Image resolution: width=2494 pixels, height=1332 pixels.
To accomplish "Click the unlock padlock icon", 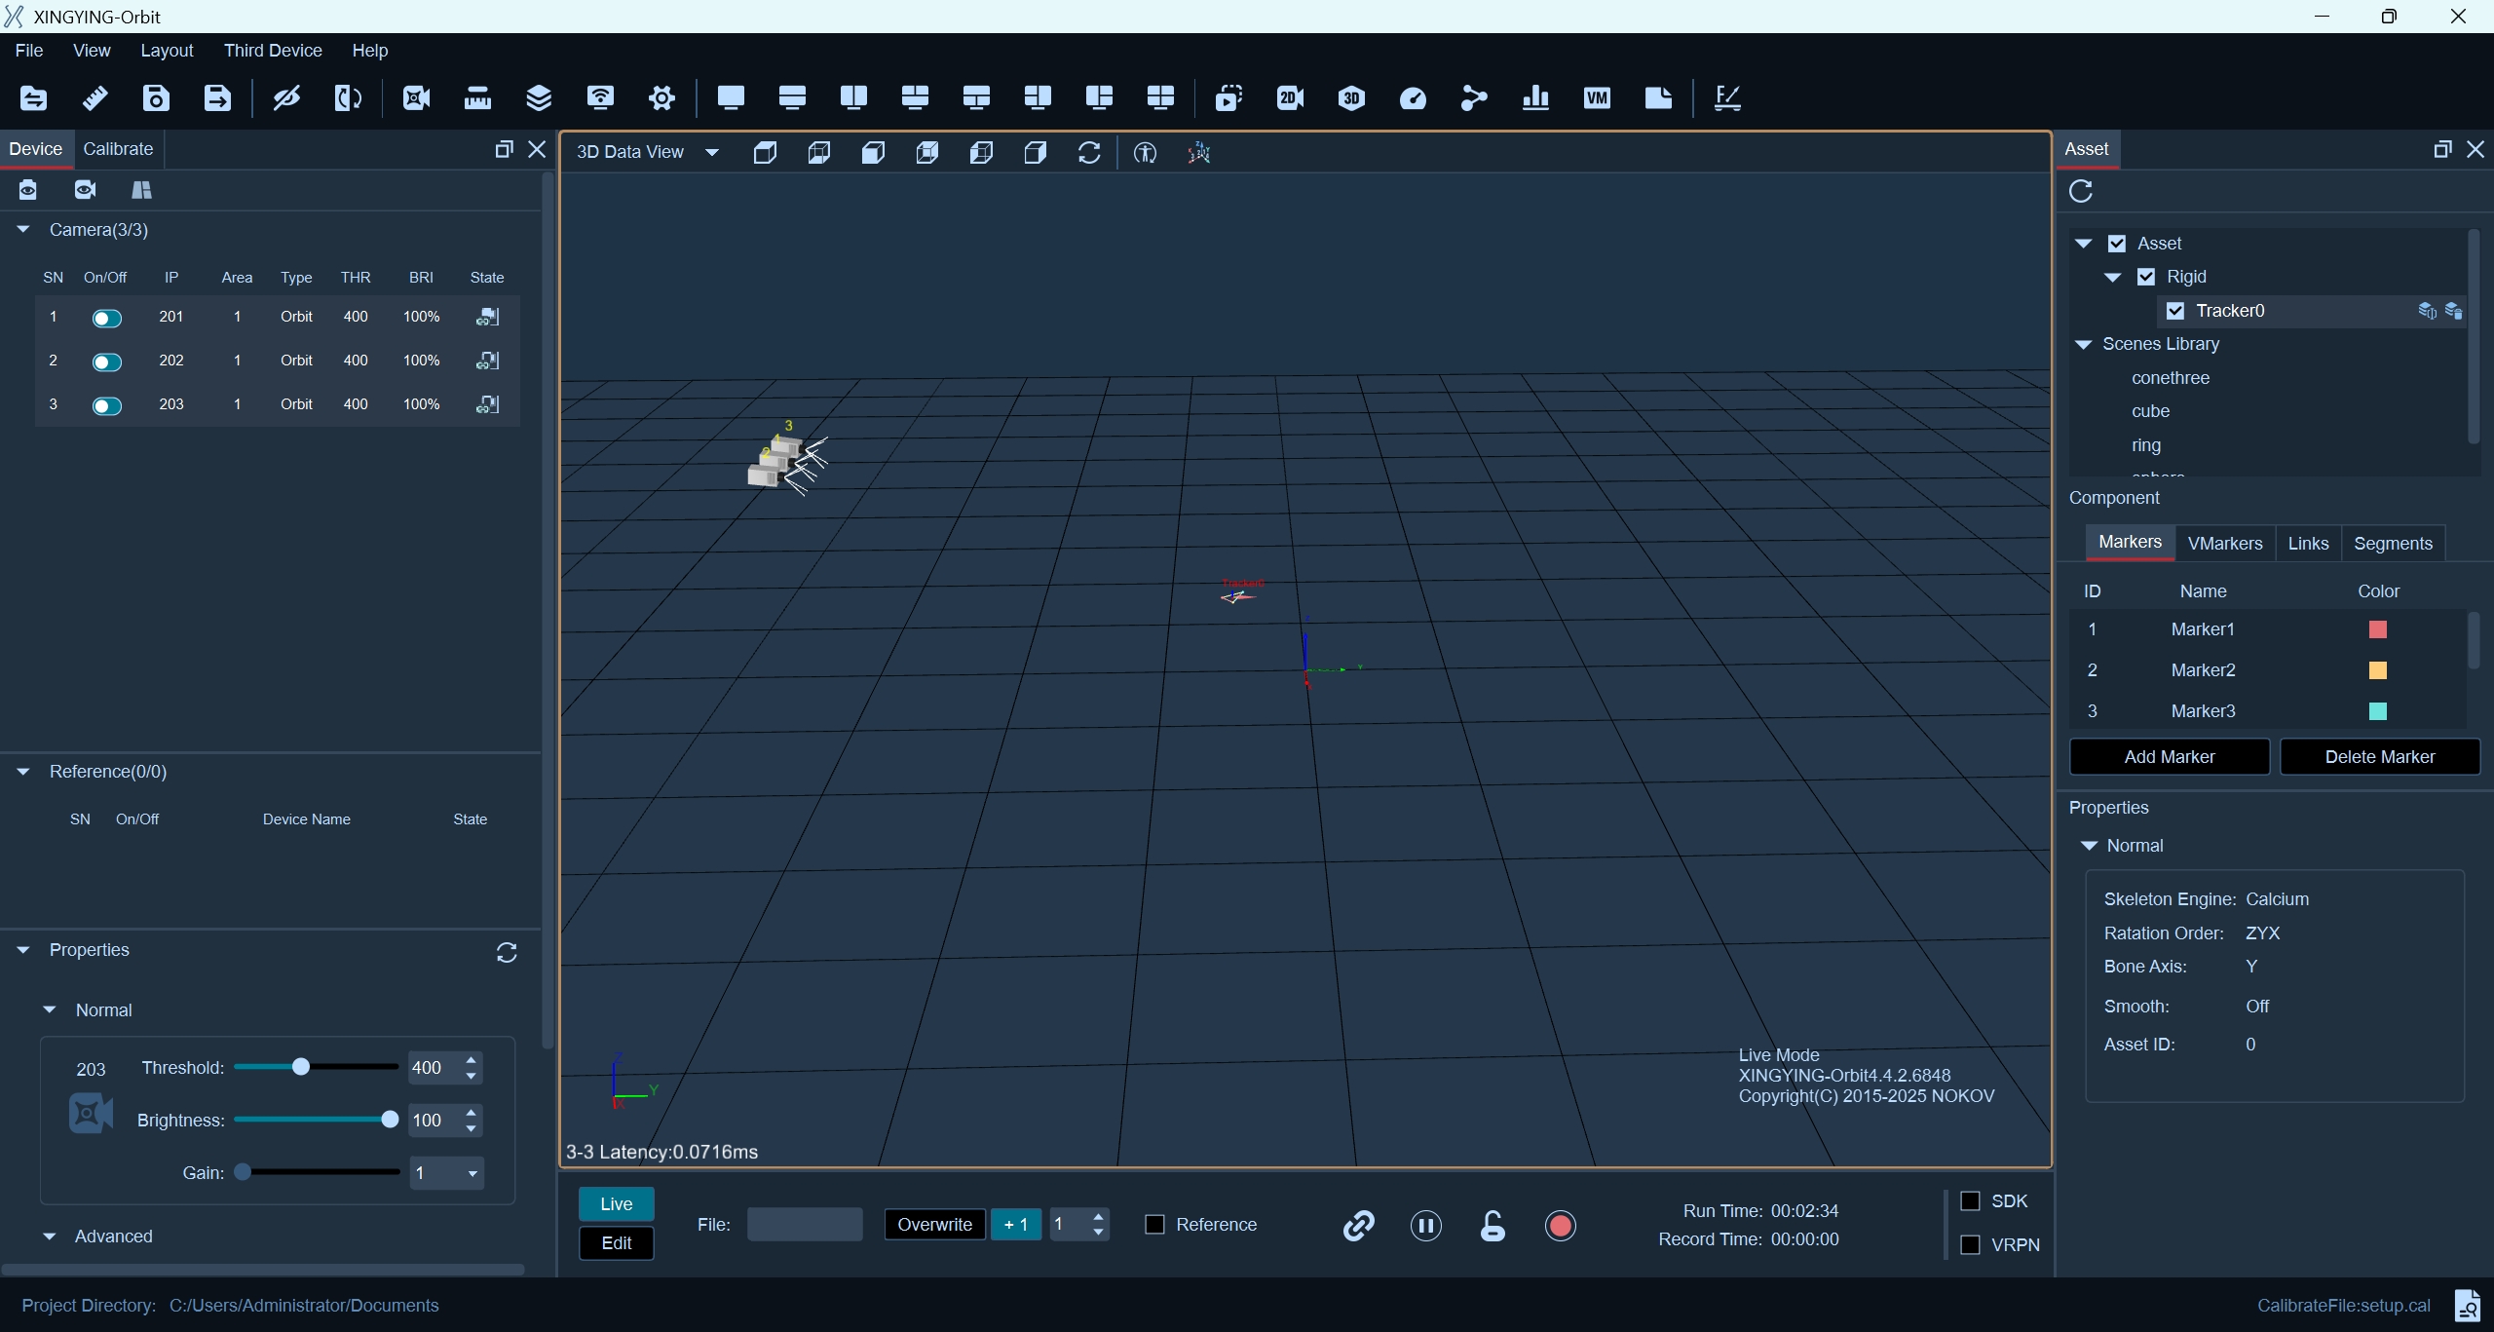I will coord(1493,1226).
